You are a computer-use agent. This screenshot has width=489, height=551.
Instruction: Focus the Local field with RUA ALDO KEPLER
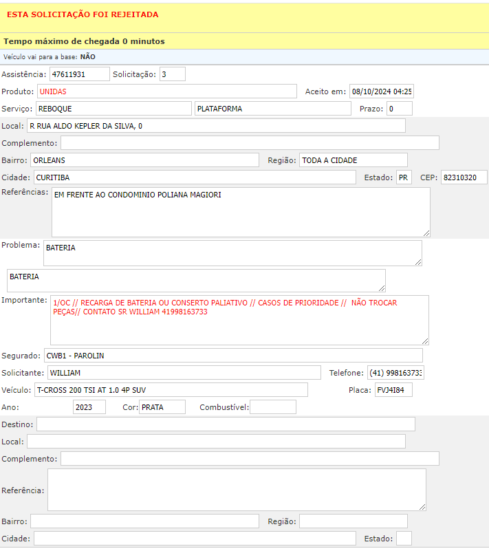[215, 126]
